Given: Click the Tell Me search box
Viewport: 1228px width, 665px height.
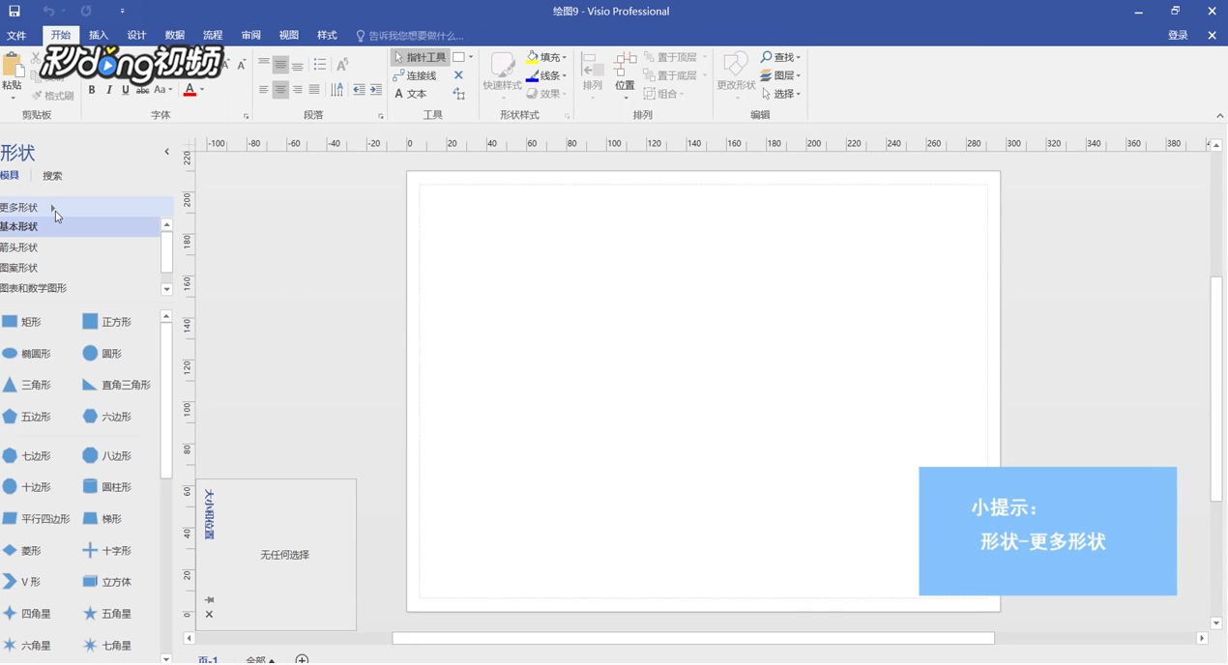Looking at the screenshot, I should (x=410, y=36).
